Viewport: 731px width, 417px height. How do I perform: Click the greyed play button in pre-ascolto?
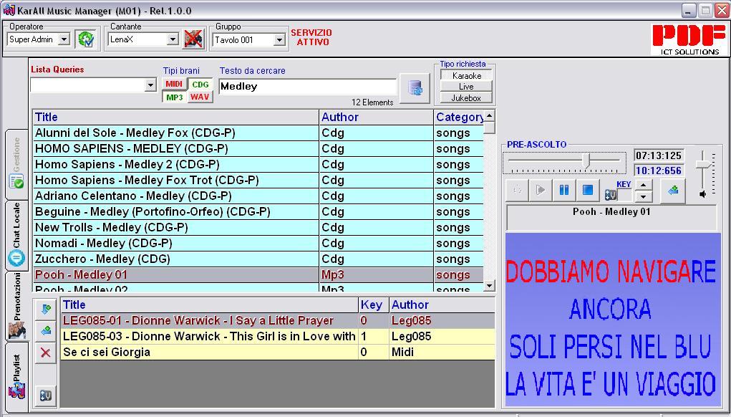541,191
